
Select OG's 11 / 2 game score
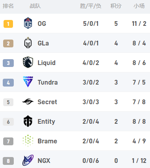tap(139, 23)
